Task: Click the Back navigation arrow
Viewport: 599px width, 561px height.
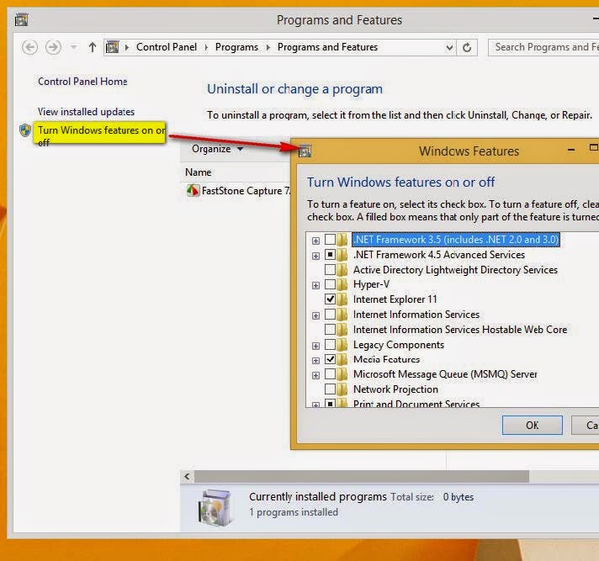Action: pos(29,47)
